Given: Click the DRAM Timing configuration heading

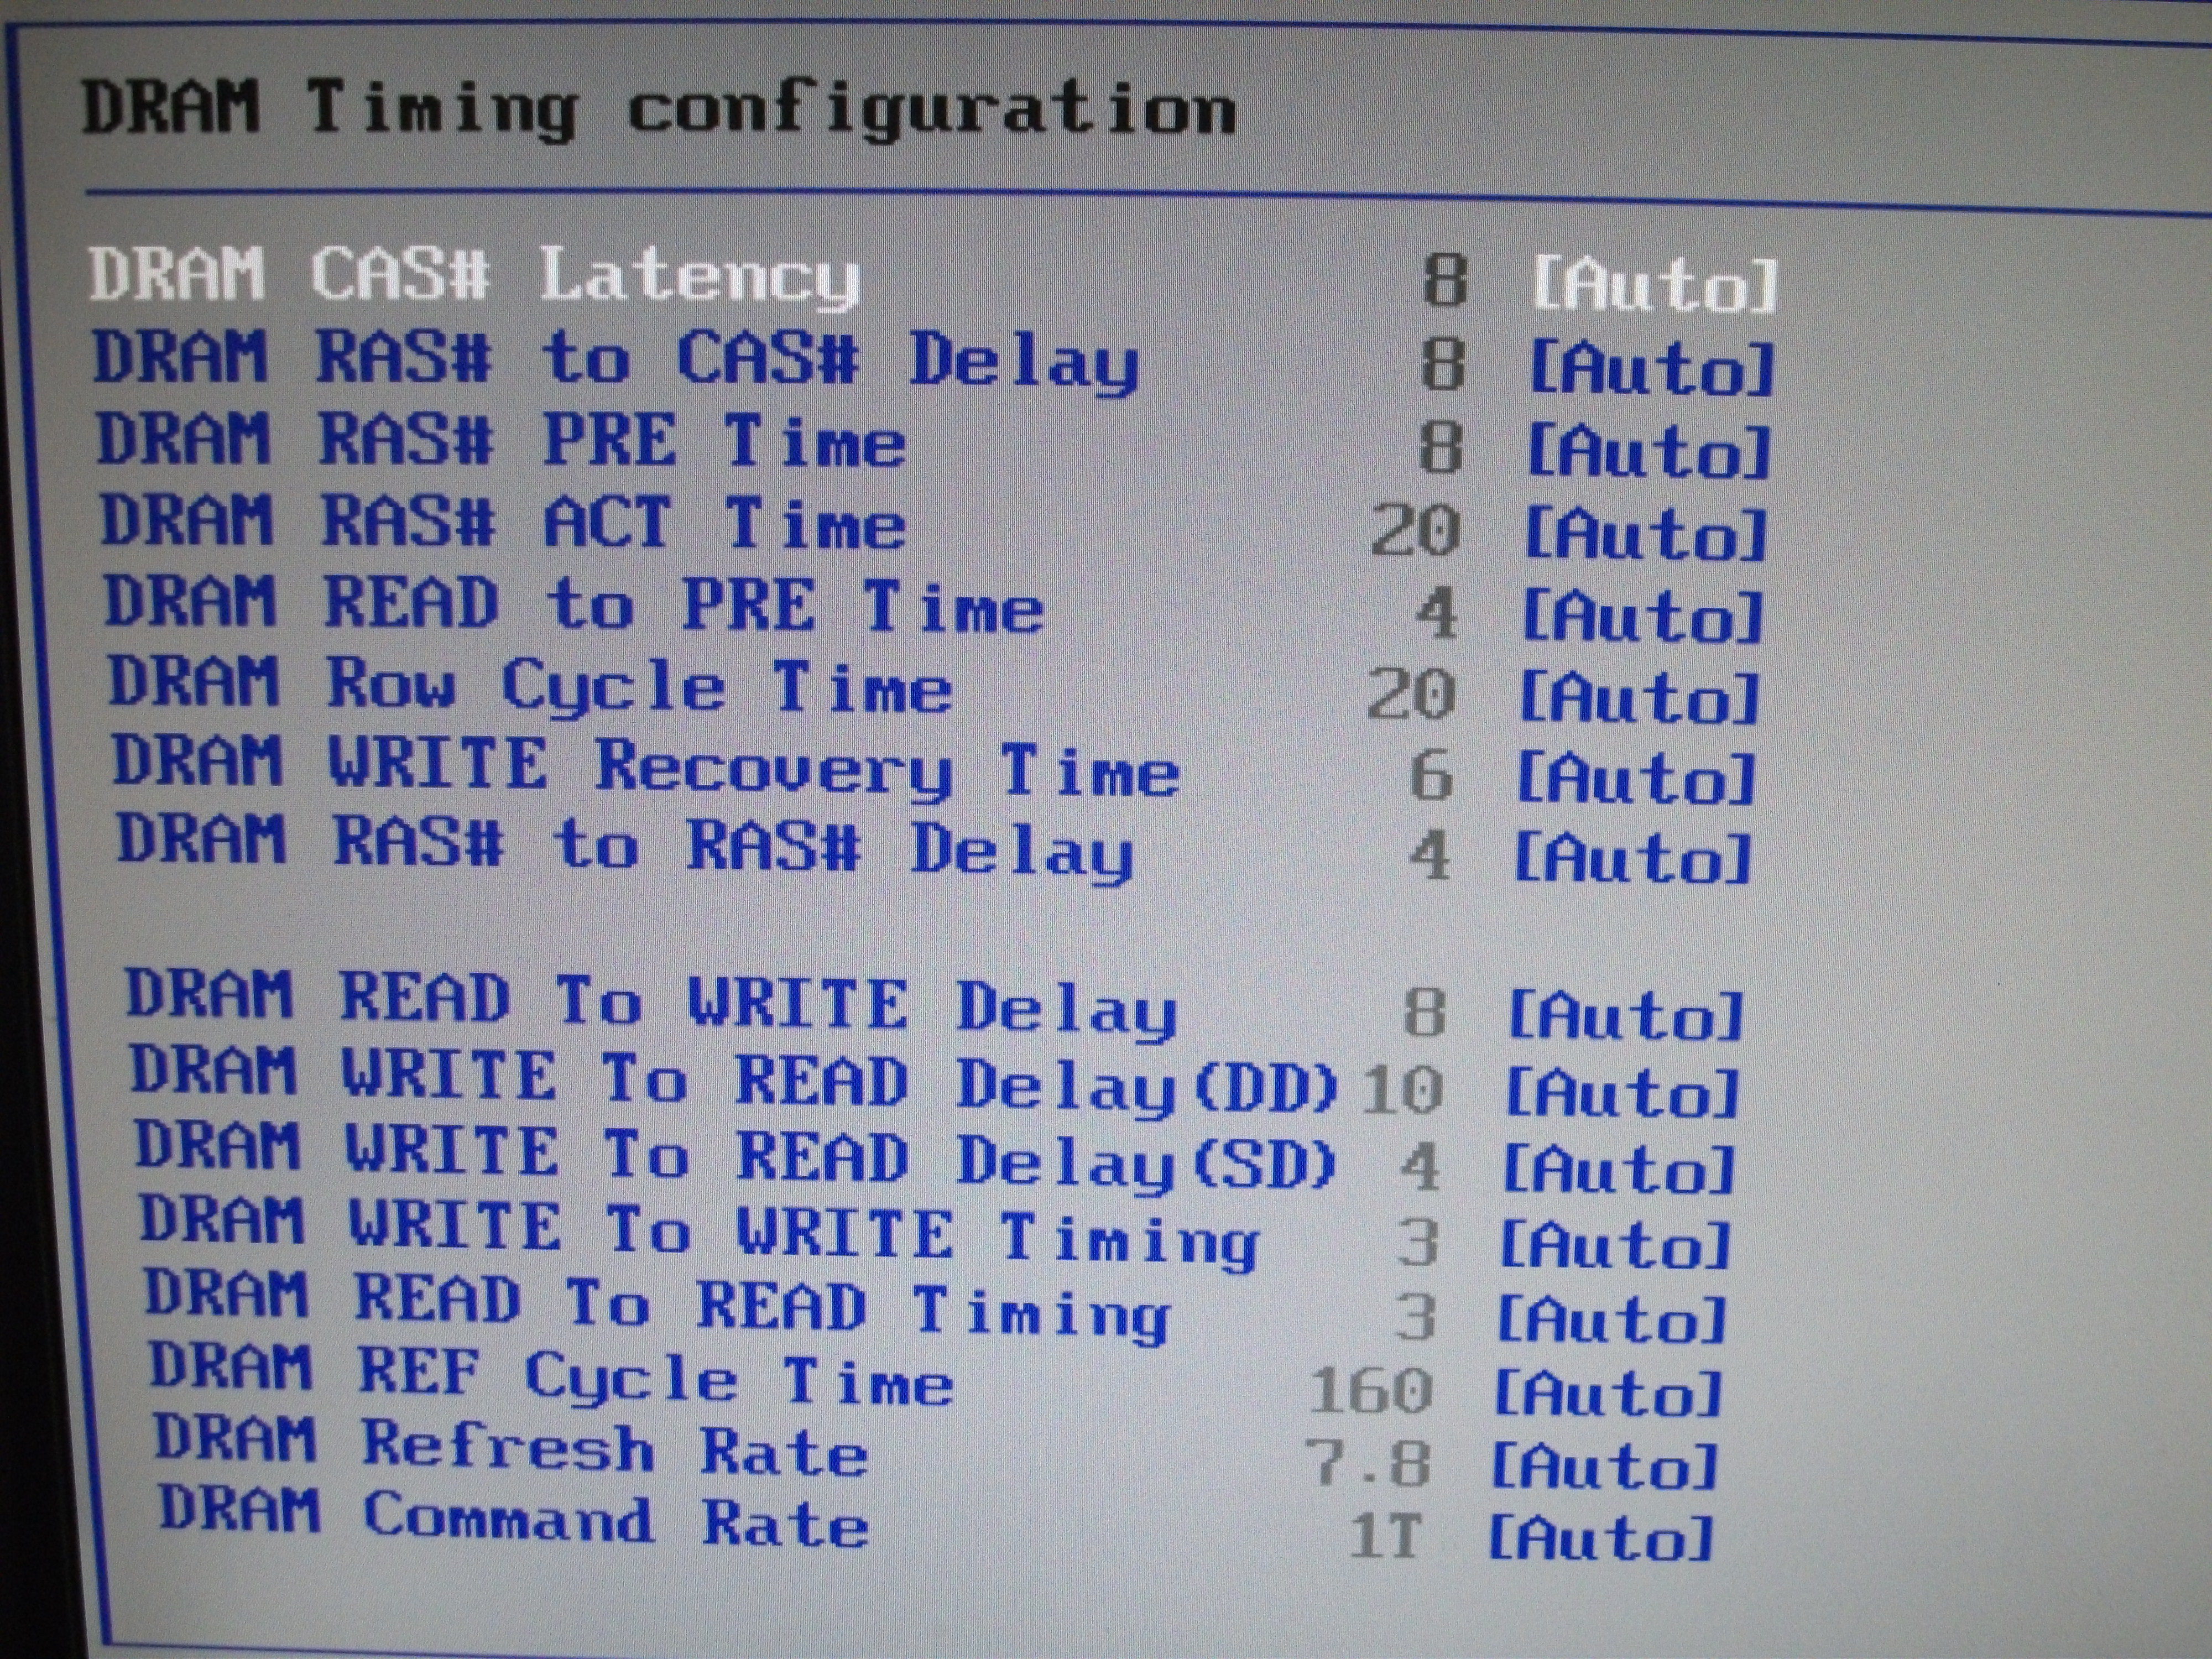Looking at the screenshot, I should point(659,109).
